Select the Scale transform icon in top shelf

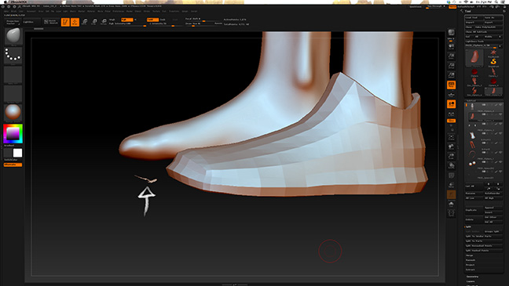click(94, 22)
